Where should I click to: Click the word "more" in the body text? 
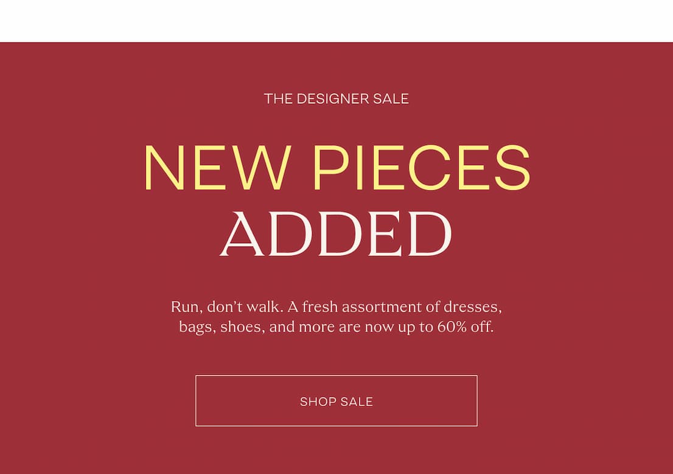pos(316,326)
